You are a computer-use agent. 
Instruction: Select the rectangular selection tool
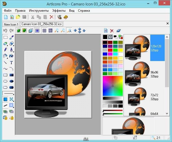5,37
